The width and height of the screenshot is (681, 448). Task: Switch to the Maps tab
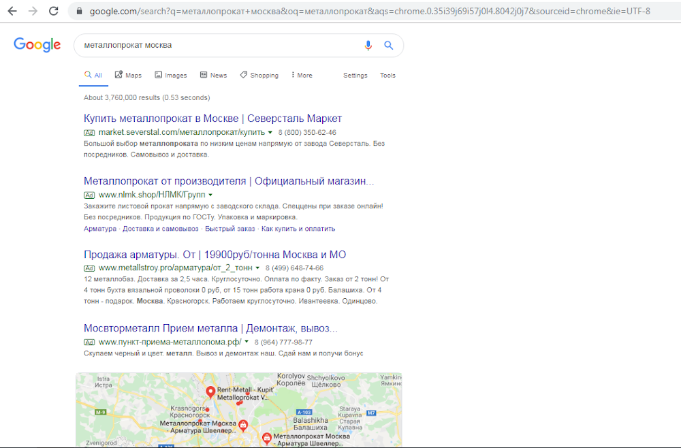click(128, 75)
